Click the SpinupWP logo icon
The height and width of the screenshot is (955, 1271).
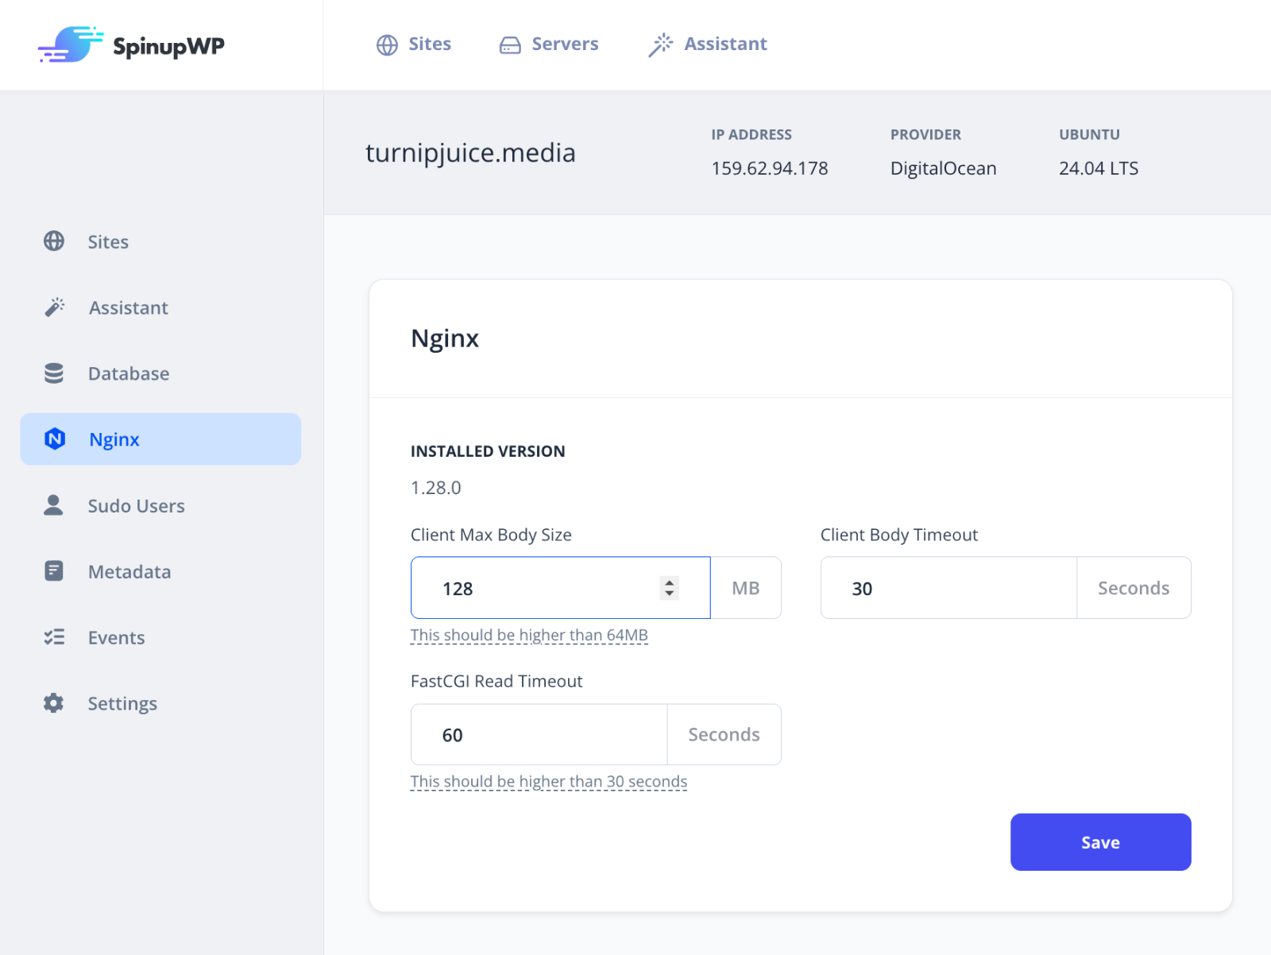pos(71,44)
